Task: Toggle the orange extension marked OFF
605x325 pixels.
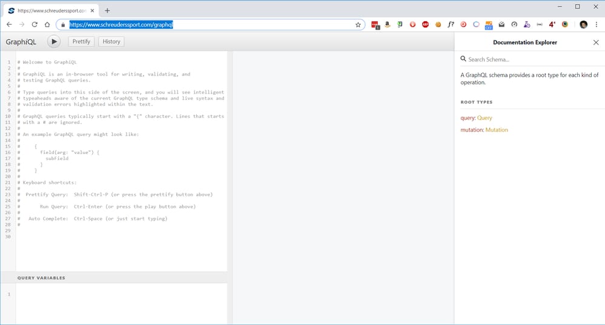Action: [489, 25]
